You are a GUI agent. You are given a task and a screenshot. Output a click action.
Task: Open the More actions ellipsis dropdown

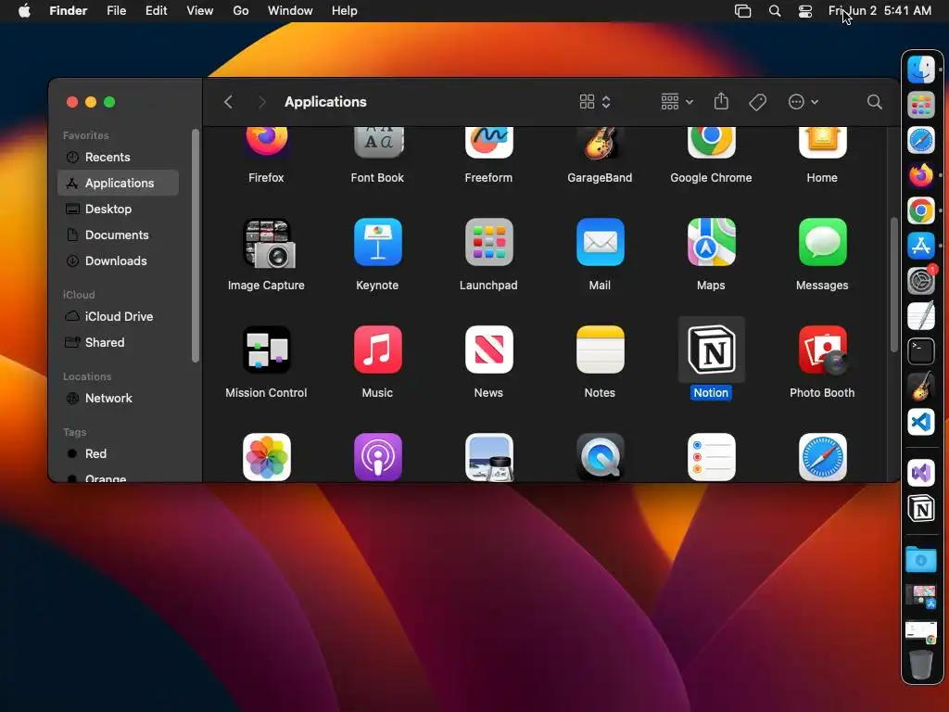(803, 102)
